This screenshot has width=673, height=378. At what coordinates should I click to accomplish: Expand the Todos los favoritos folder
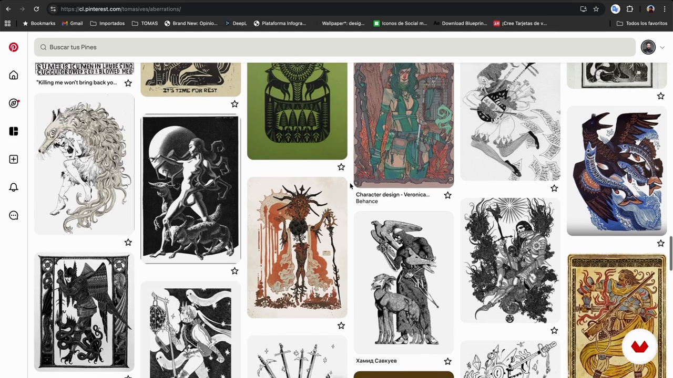pyautogui.click(x=642, y=23)
